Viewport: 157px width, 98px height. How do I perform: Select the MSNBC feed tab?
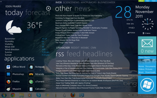85,48
